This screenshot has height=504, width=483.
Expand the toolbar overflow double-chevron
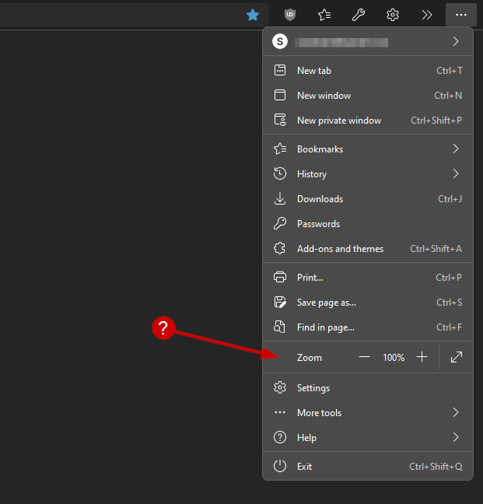tap(427, 15)
